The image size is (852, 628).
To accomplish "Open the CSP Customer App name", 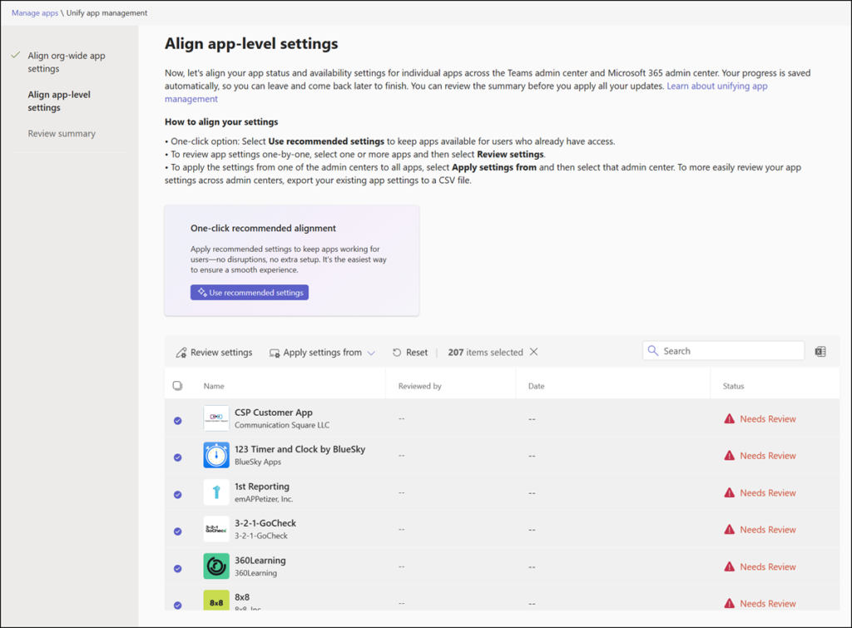I will coord(273,413).
